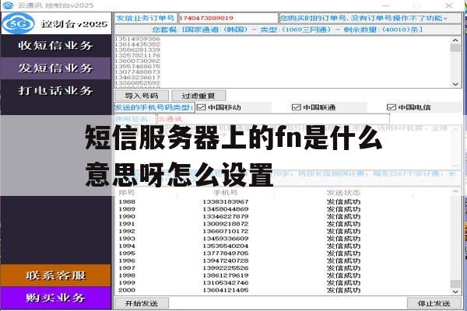Image resolution: width=467 pixels, height=311 pixels.
Task: Click the 5G cloud logo icon
Action: pos(19,23)
